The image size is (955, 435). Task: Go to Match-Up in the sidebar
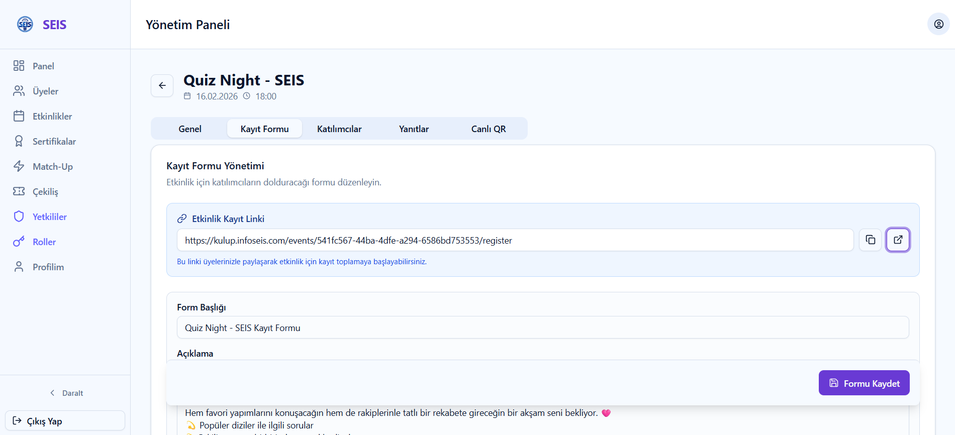52,167
